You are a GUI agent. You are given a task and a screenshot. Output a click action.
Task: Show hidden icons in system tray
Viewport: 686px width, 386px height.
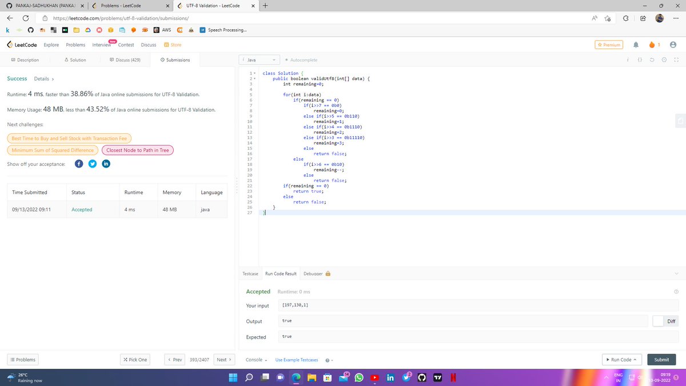pos(607,377)
